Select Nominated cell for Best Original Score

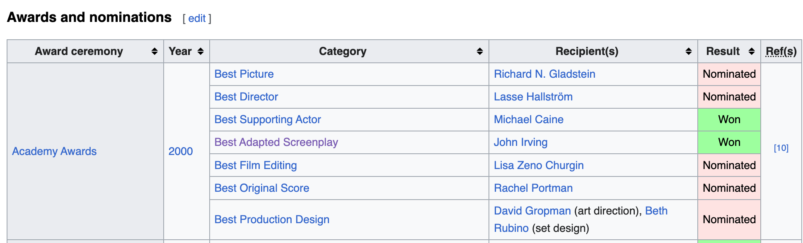pyautogui.click(x=729, y=188)
